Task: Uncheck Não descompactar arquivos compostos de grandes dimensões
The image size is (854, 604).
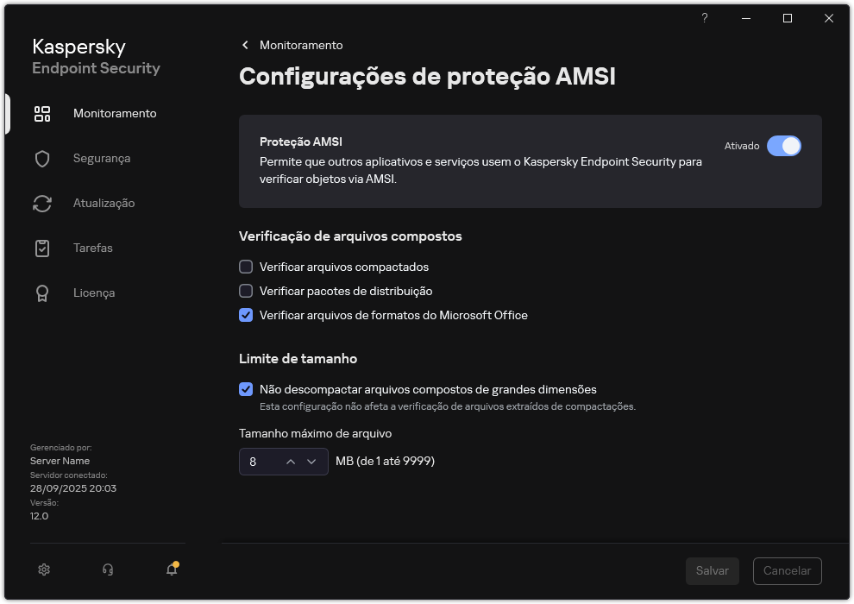Action: tap(246, 389)
